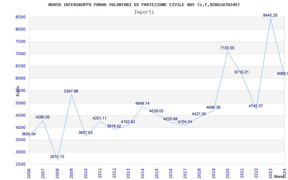Click the y-axis value 6500
This screenshot has width=288, height=180.
tap(21, 66)
